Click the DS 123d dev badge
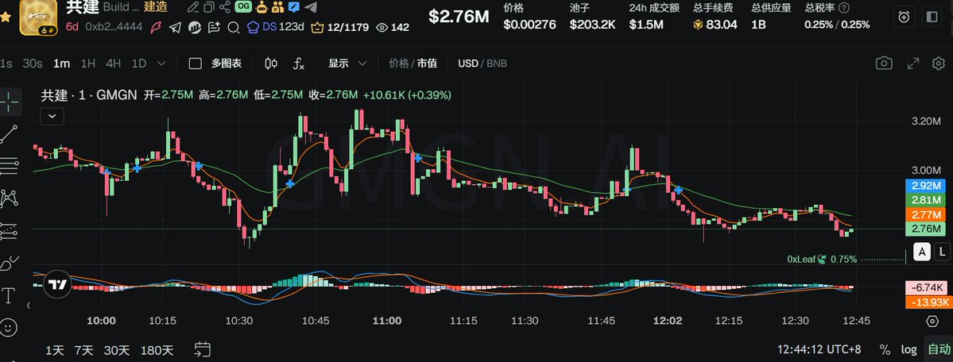Viewport: 953px width, 362px height. (275, 27)
